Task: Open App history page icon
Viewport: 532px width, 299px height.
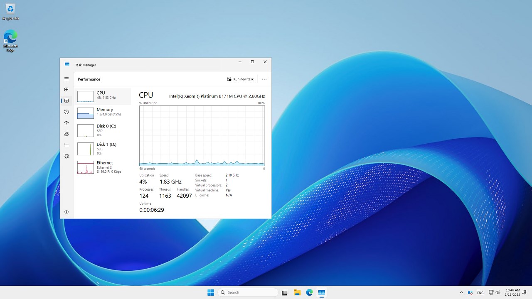Action: pos(66,112)
